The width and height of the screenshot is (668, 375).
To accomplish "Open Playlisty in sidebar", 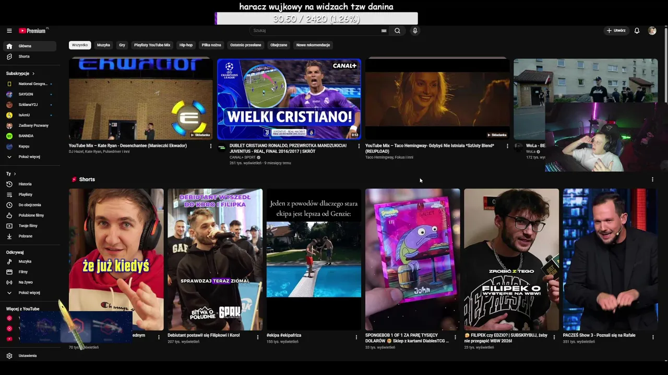I will click(29, 194).
